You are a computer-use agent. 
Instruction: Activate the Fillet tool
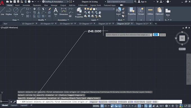43,12
